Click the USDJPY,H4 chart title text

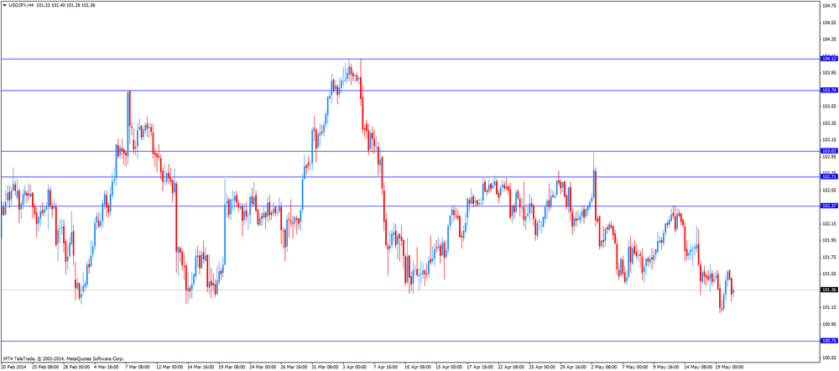tap(20, 5)
